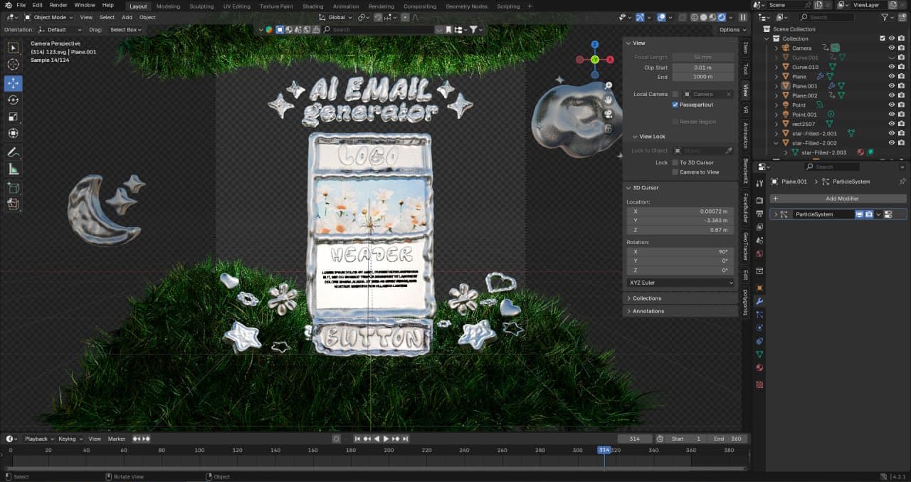Open the Window menu
This screenshot has width=911, height=482.
click(x=84, y=5)
